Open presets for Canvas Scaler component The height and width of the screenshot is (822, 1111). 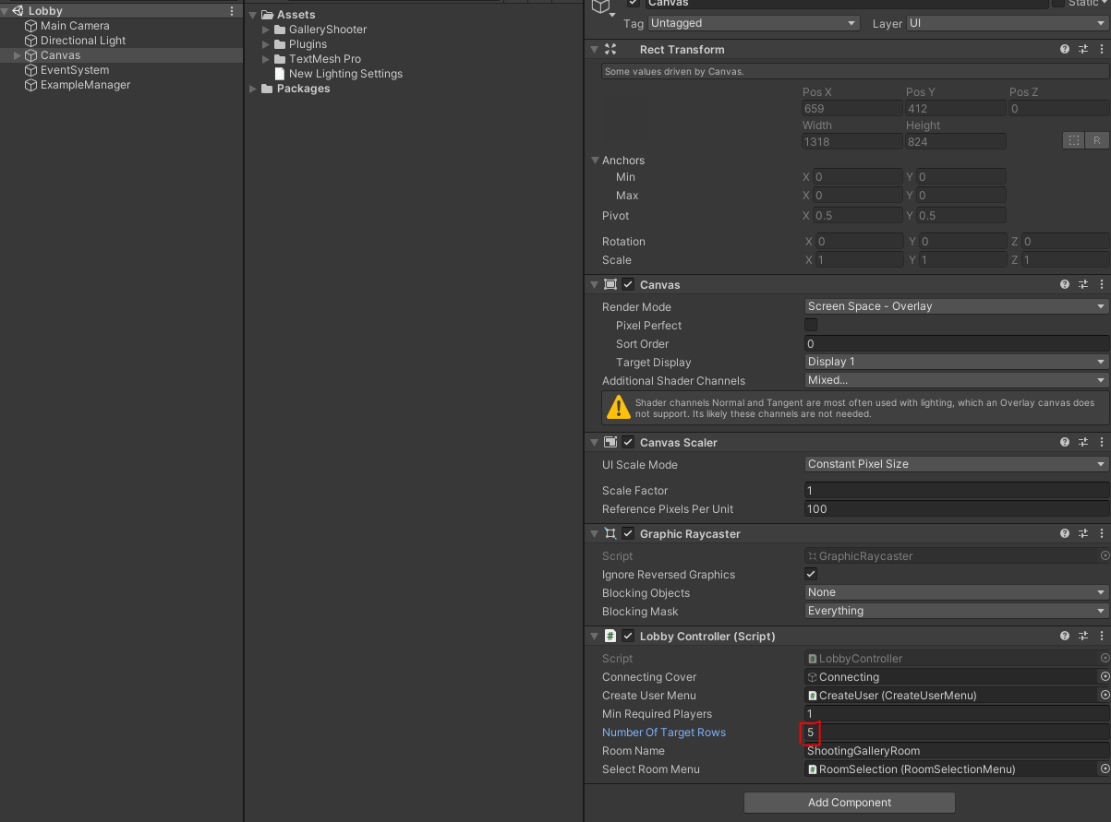pos(1083,443)
